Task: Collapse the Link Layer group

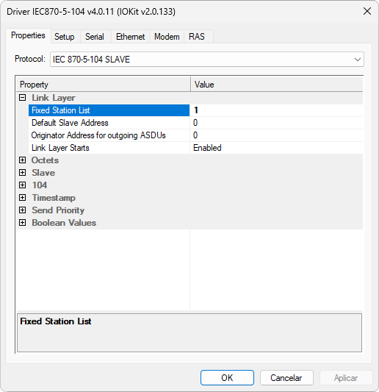Action: coord(23,98)
